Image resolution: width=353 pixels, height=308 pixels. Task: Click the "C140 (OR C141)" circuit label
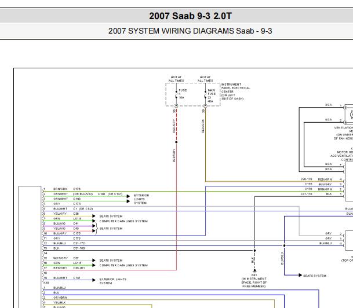click(x=110, y=194)
